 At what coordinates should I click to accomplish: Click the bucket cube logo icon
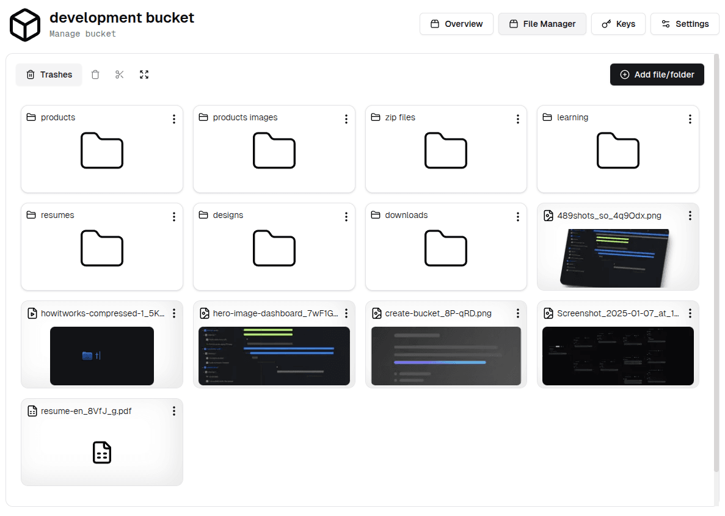tap(25, 25)
